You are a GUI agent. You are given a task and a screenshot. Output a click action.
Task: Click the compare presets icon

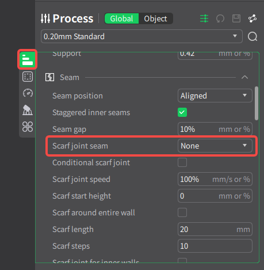point(252,18)
